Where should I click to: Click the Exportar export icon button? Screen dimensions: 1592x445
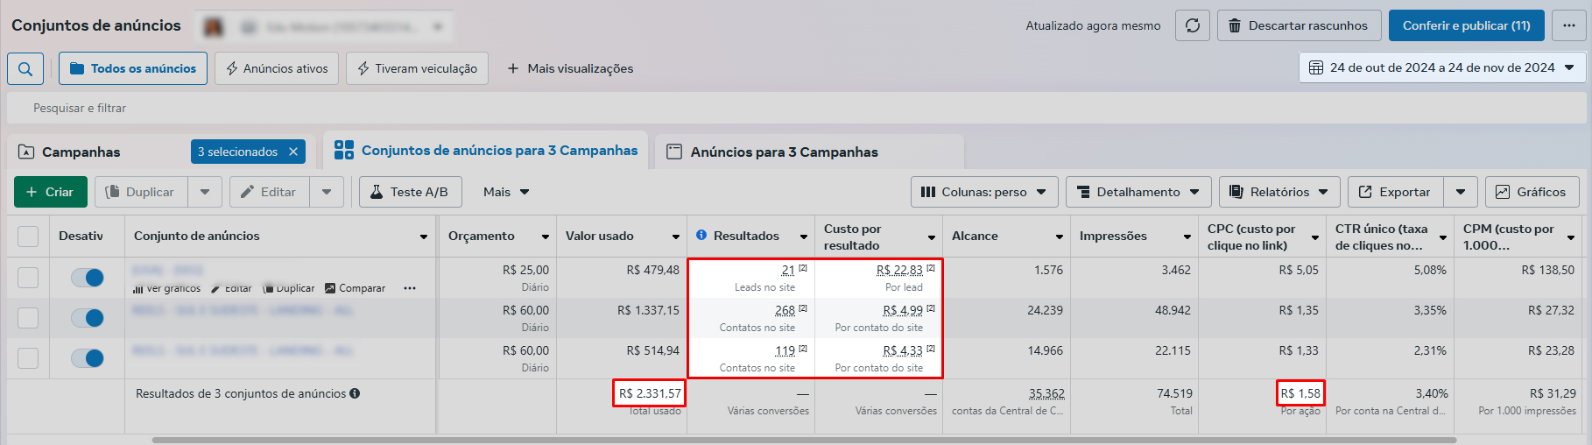1394,192
